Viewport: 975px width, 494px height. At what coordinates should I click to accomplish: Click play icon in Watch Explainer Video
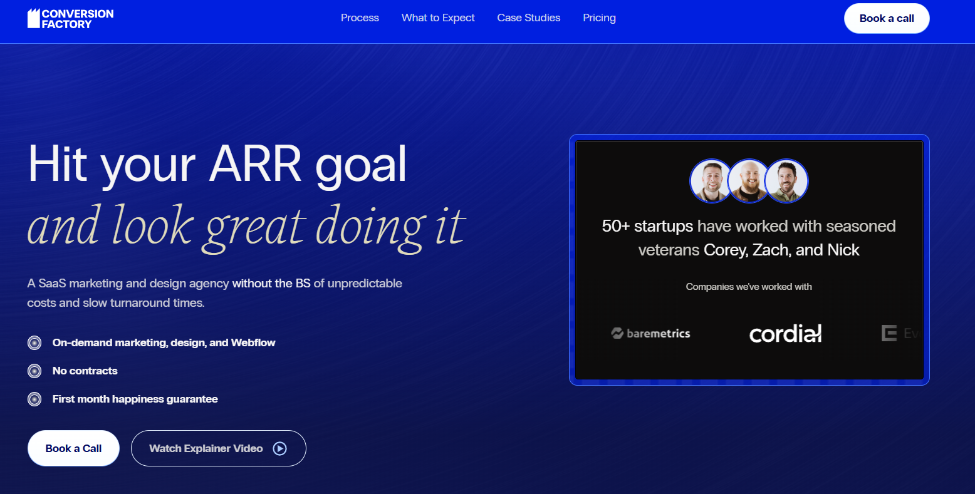[x=280, y=448]
